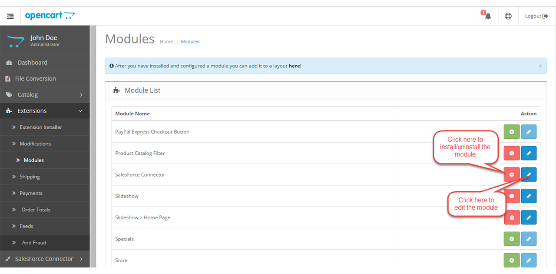Uninstall the Product Catalog Filter module
This screenshot has height=274, width=556.
tap(511, 153)
